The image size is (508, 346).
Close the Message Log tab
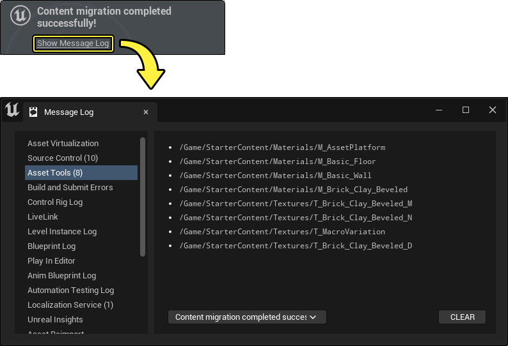pos(146,112)
